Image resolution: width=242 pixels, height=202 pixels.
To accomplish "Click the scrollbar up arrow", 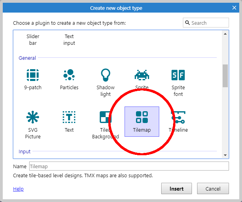I will point(225,34).
